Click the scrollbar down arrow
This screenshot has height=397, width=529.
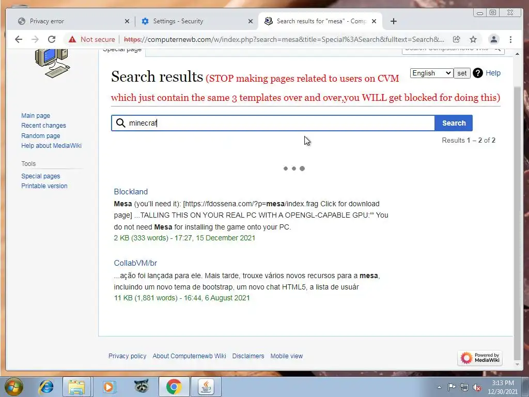click(x=517, y=364)
